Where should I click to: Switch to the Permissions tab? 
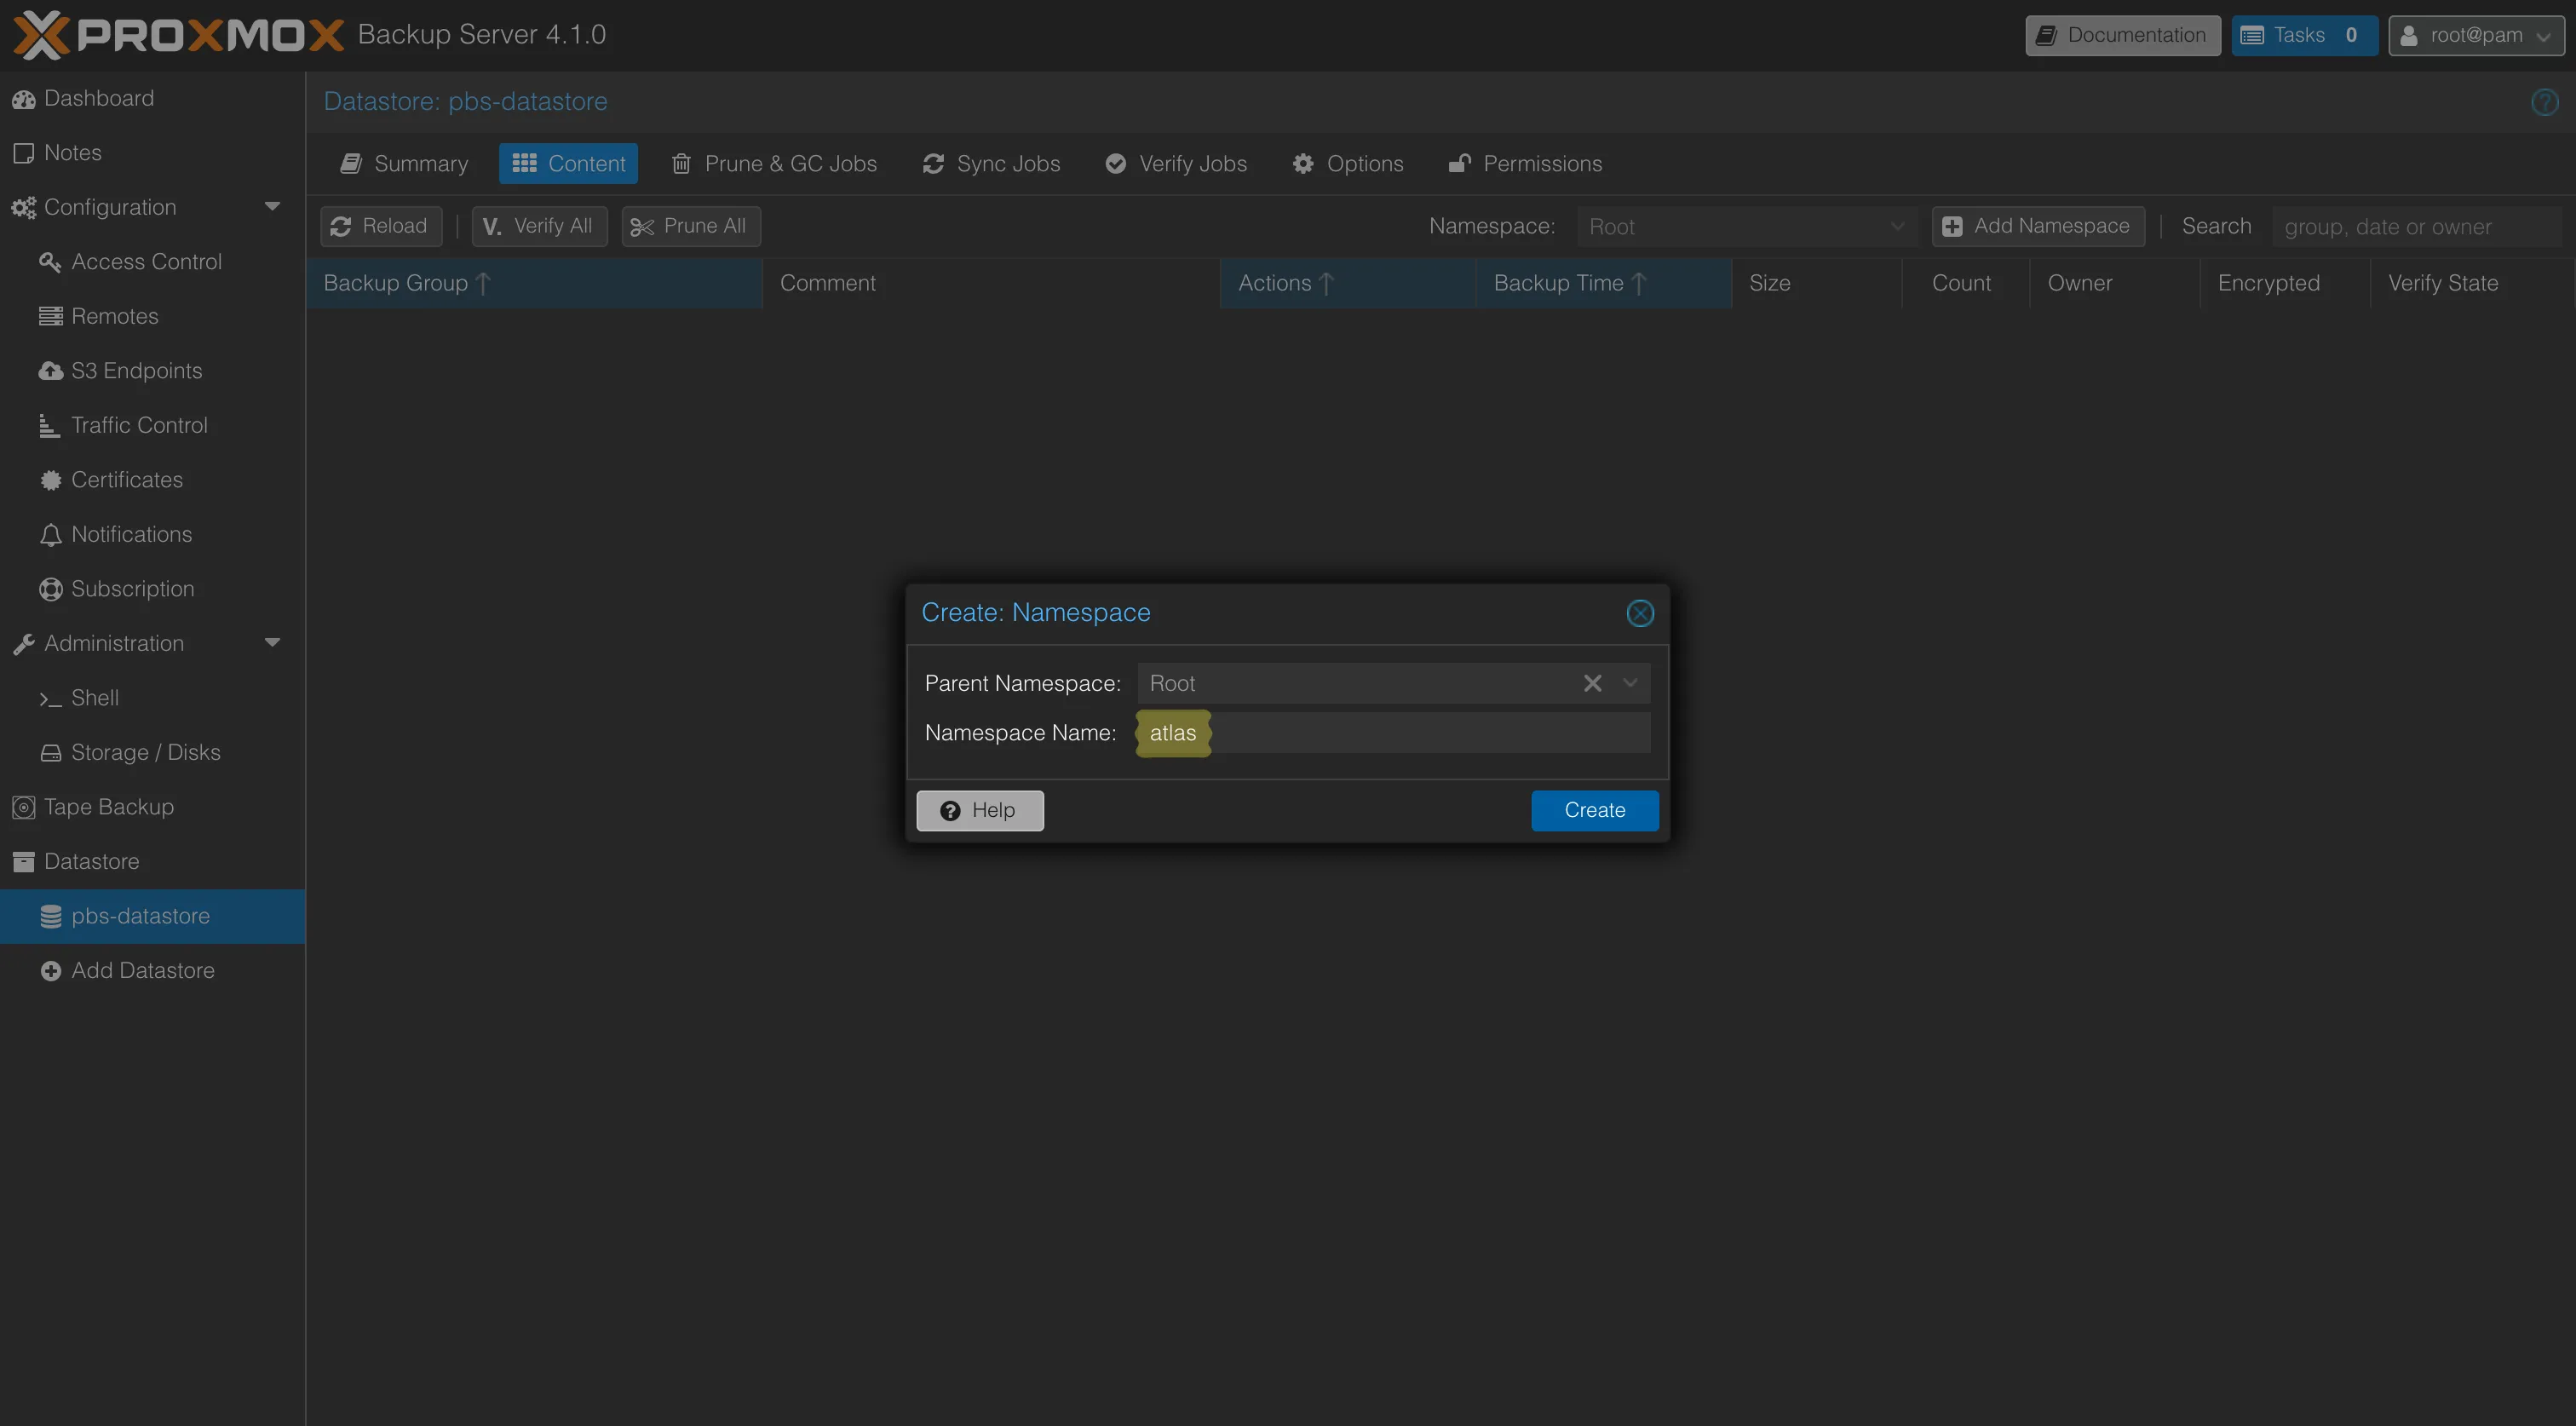pyautogui.click(x=1525, y=163)
